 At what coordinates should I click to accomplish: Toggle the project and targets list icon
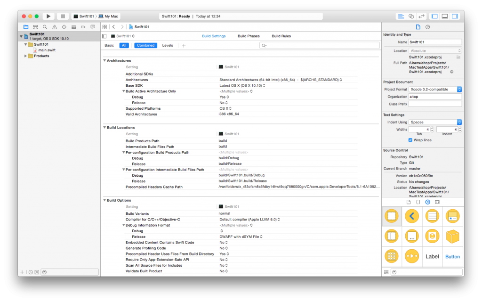[104, 36]
